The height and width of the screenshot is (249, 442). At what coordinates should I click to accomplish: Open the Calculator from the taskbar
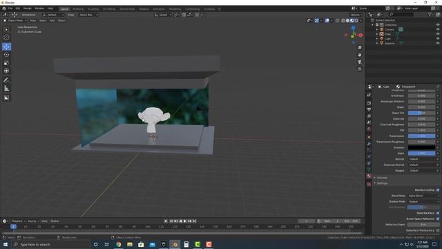pyautogui.click(x=186, y=244)
